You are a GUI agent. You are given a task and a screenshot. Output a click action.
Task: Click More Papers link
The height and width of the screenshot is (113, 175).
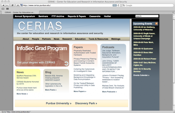click(x=80, y=91)
